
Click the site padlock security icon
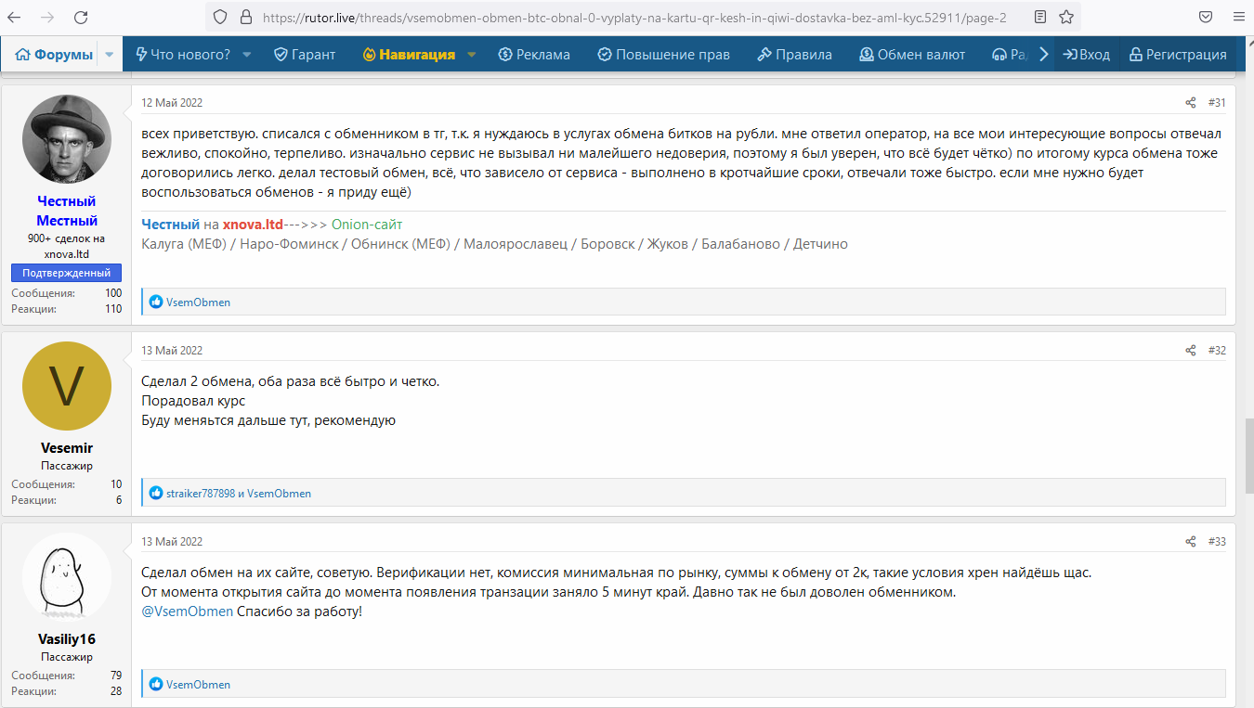(x=245, y=17)
